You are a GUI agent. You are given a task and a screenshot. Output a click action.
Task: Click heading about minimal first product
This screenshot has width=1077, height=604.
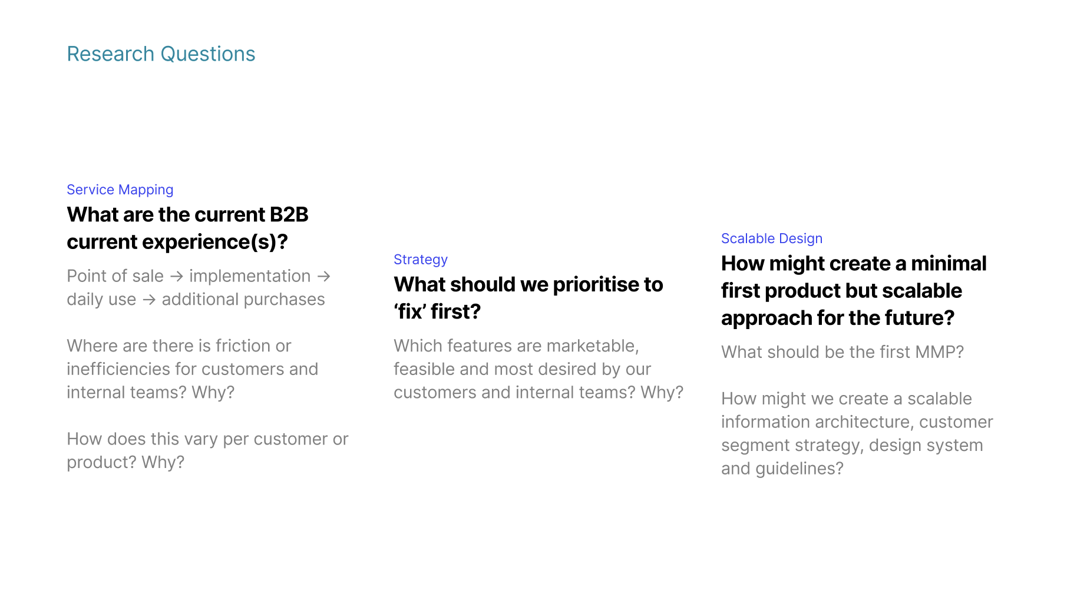[854, 291]
